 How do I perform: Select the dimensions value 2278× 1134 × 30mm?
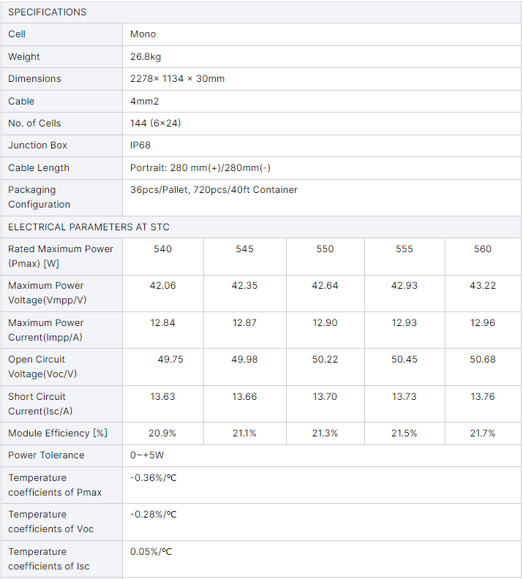[177, 79]
